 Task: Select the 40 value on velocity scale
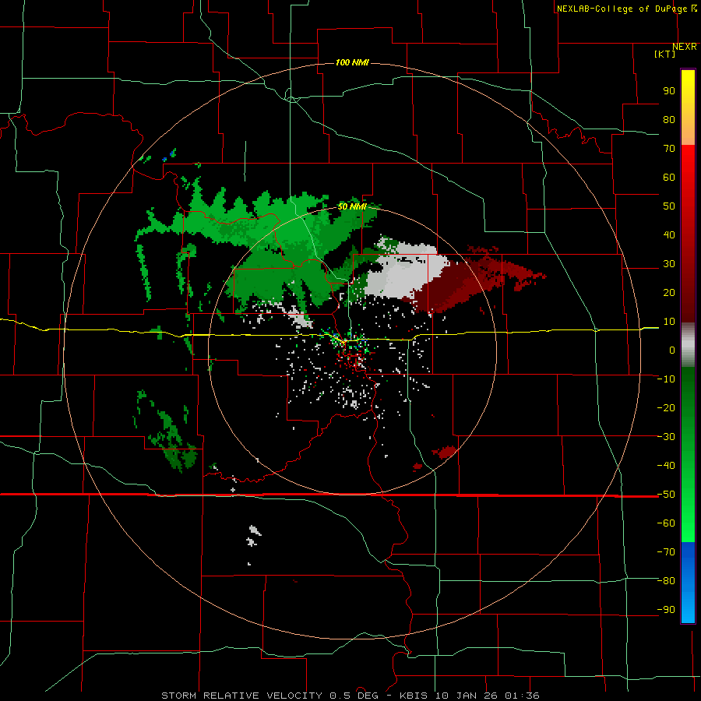coord(669,234)
